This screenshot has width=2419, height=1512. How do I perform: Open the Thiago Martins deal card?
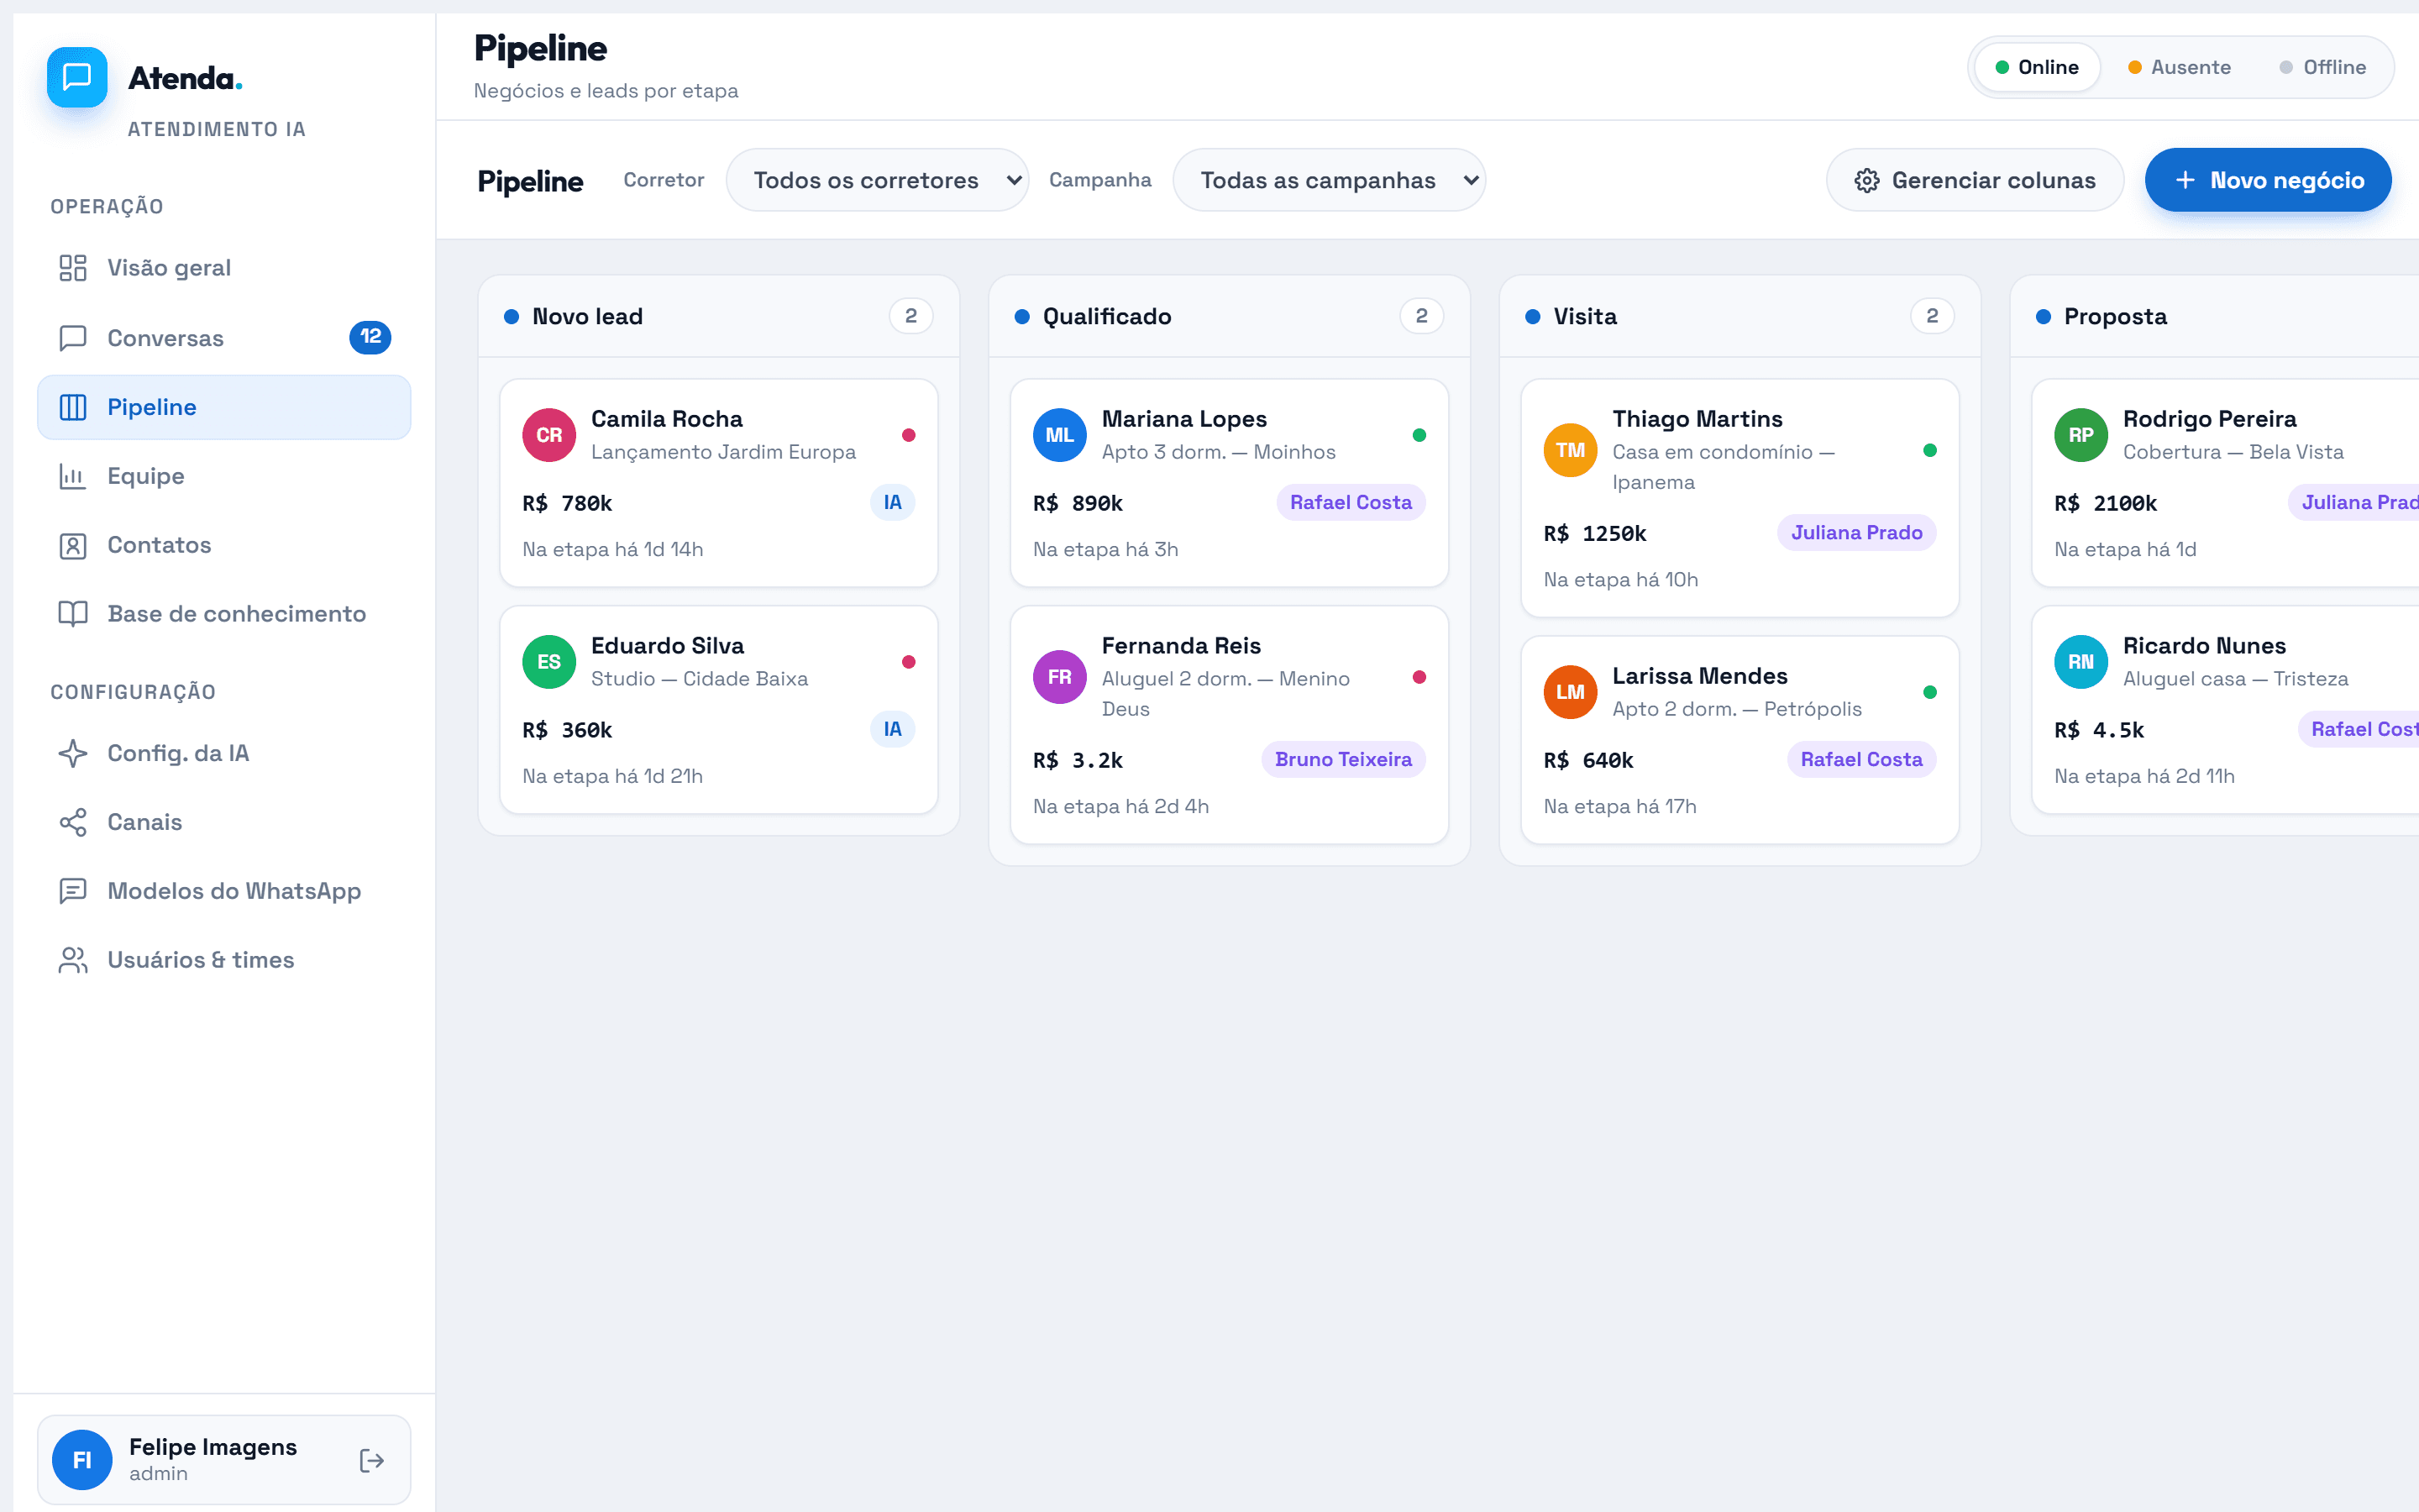1739,498
